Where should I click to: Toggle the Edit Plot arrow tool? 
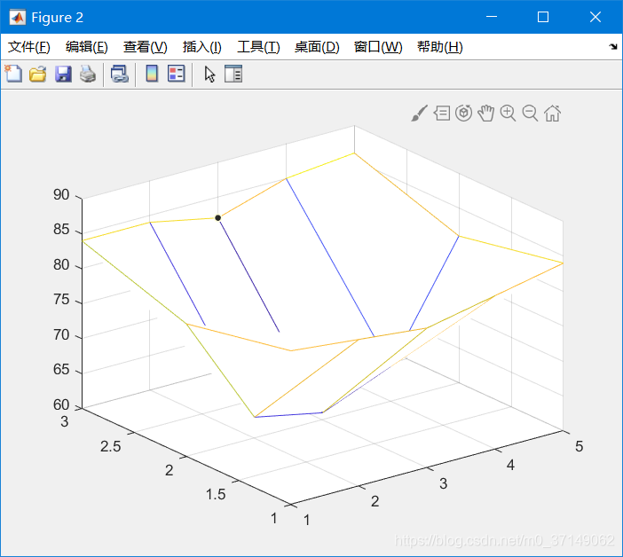pos(209,75)
